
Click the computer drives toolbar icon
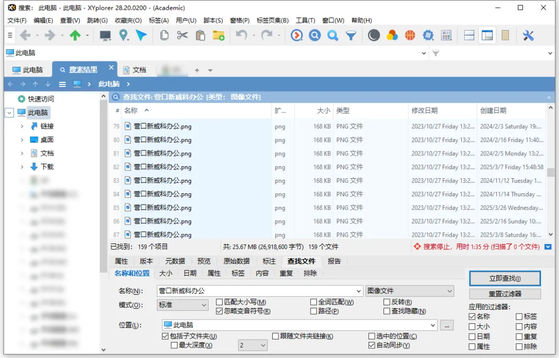tap(105, 35)
